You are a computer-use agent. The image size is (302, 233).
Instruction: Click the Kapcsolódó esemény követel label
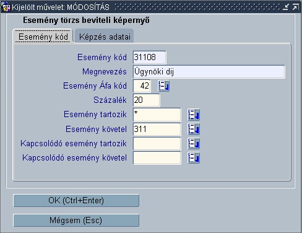(74, 158)
